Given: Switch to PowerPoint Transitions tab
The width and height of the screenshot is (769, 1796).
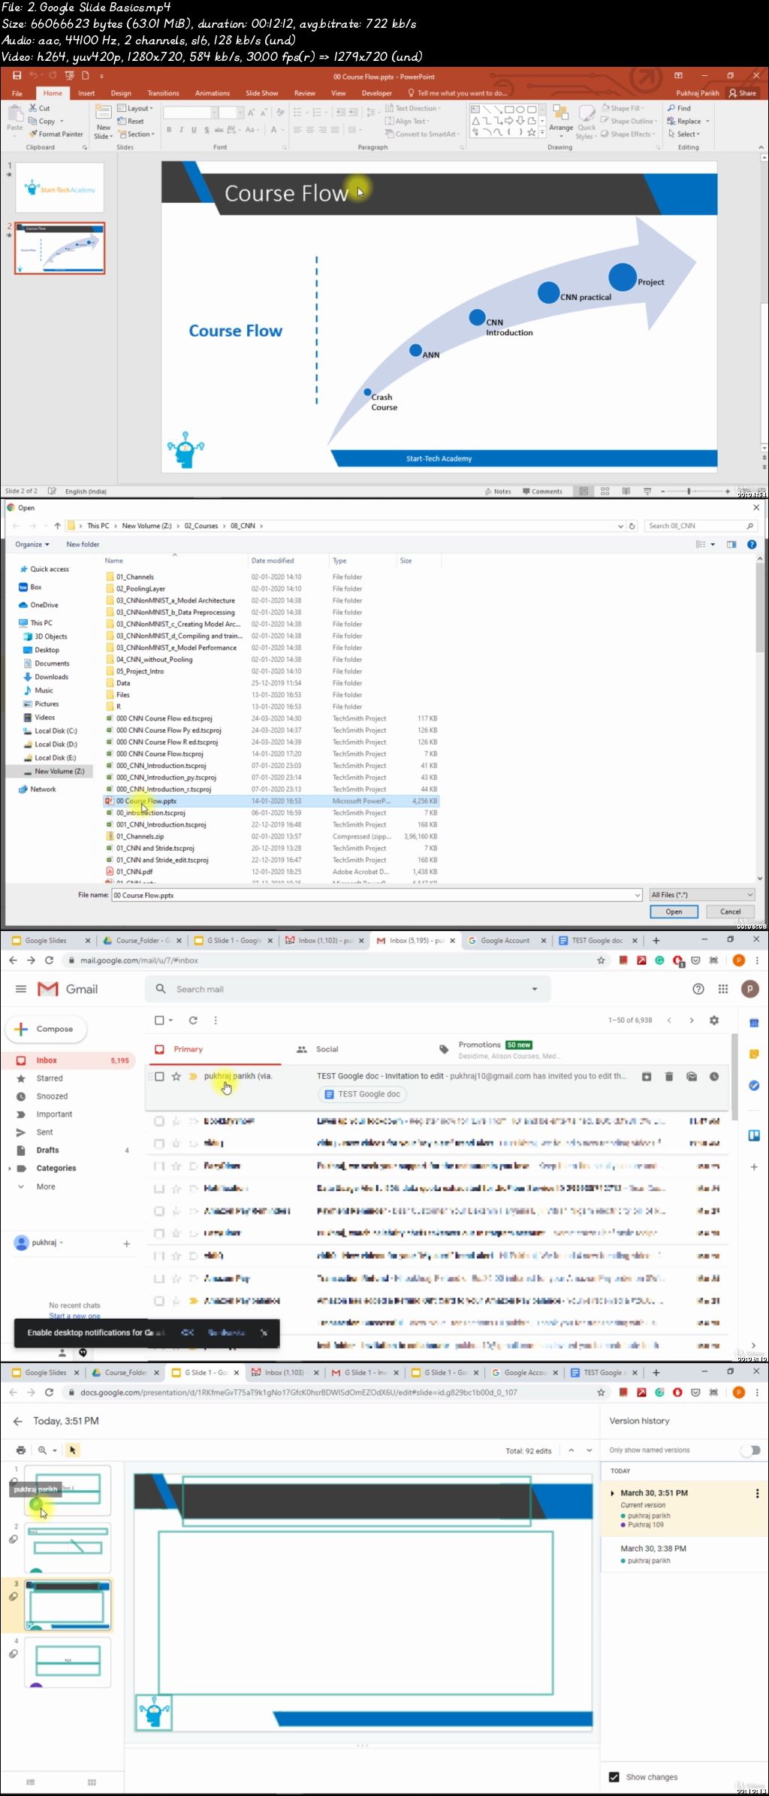Looking at the screenshot, I should pyautogui.click(x=163, y=93).
